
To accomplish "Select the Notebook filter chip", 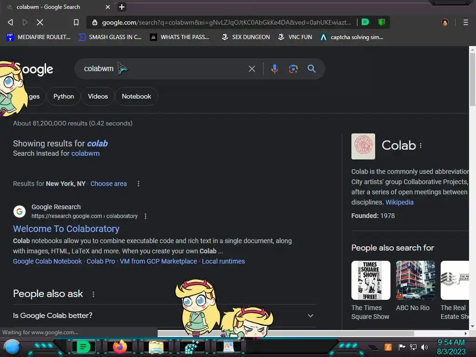I will pyautogui.click(x=136, y=96).
